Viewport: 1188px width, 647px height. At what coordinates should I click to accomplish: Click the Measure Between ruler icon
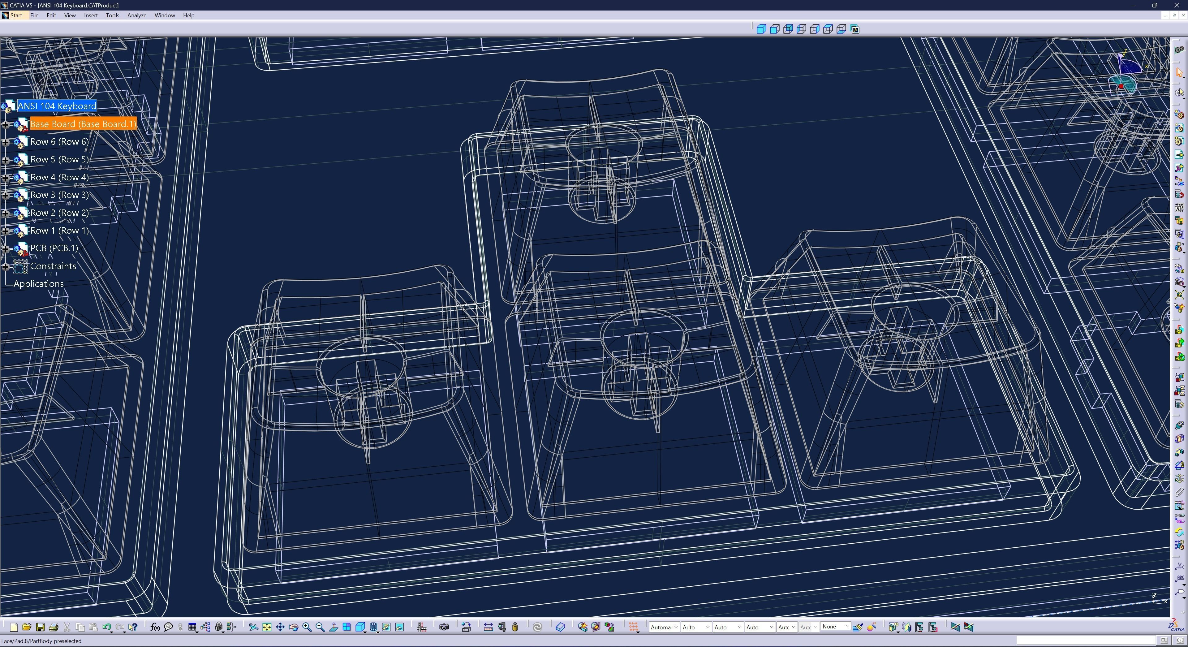point(488,627)
